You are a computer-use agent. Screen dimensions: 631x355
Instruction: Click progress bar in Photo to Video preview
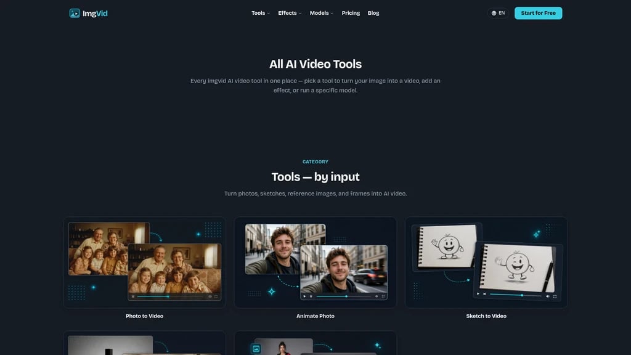pyautogui.click(x=170, y=296)
